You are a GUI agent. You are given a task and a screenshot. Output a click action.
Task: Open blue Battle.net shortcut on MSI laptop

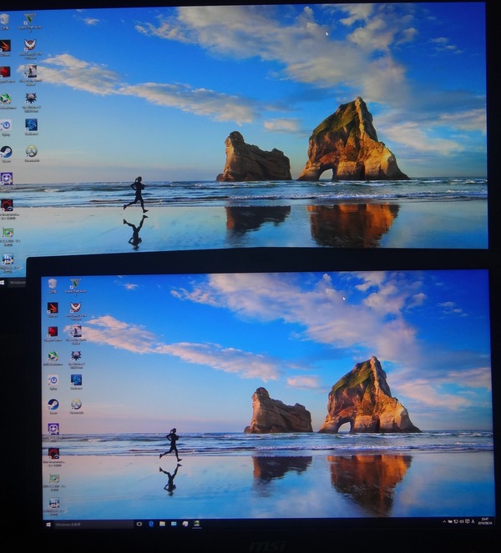[76, 380]
